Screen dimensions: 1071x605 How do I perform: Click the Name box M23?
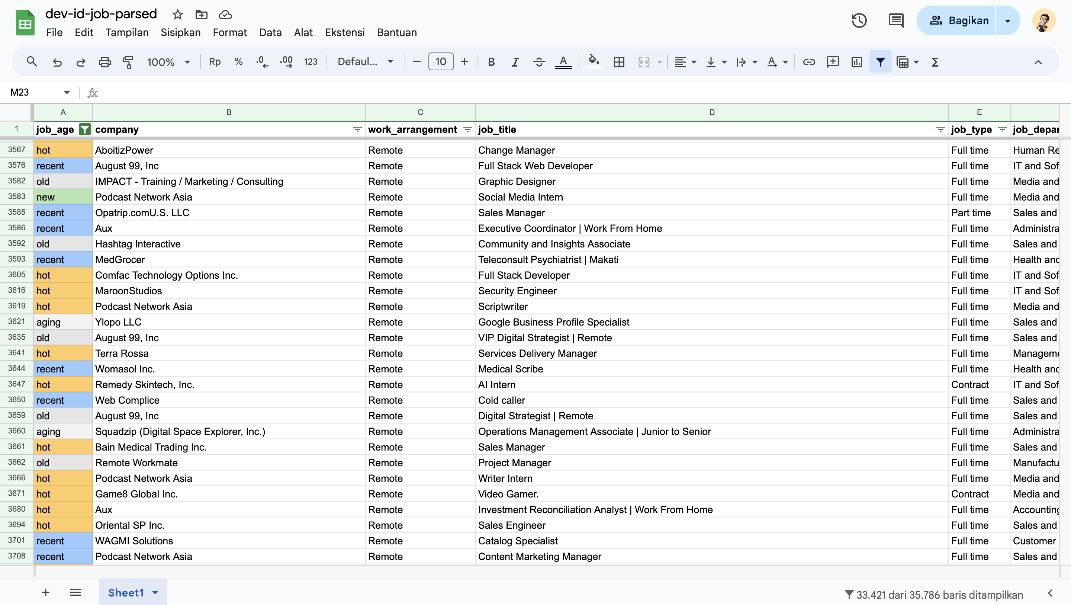[39, 92]
